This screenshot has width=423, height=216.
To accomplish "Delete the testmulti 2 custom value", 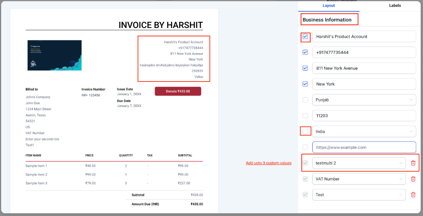I will coord(413,163).
